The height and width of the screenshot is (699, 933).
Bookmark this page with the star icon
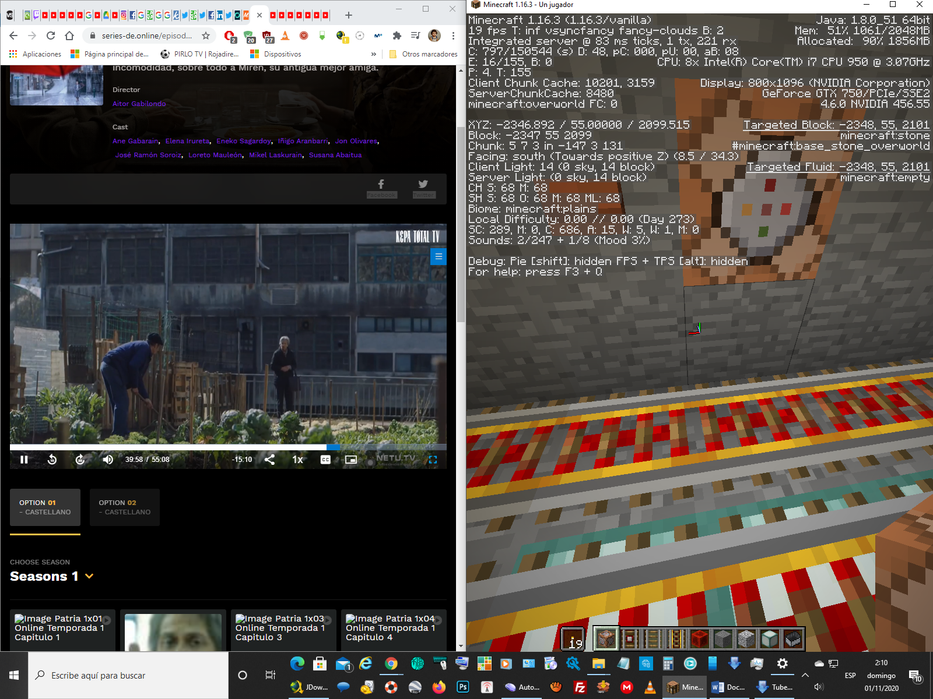206,36
